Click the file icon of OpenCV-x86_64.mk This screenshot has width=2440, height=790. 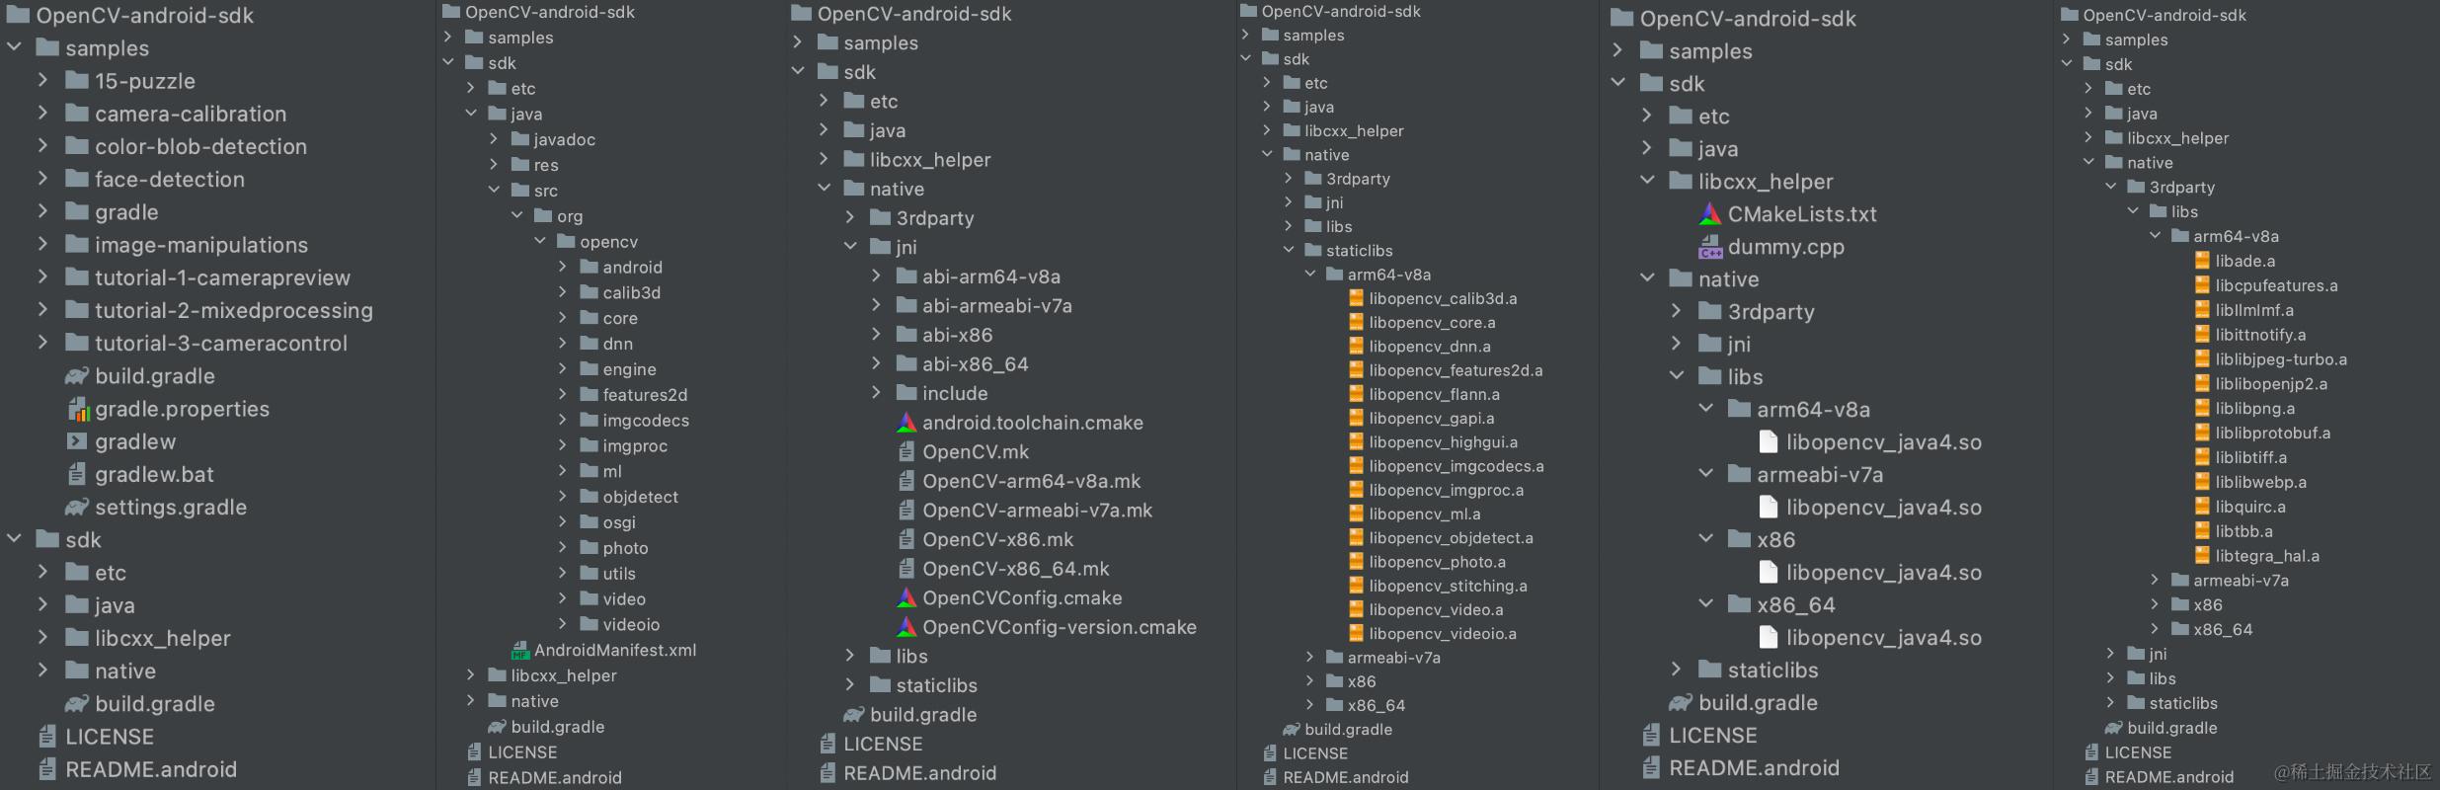[x=905, y=569]
